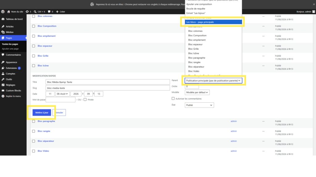This screenshot has width=316, height=177.
Task: Click the minute field '13'
Action: pyautogui.click(x=99, y=94)
